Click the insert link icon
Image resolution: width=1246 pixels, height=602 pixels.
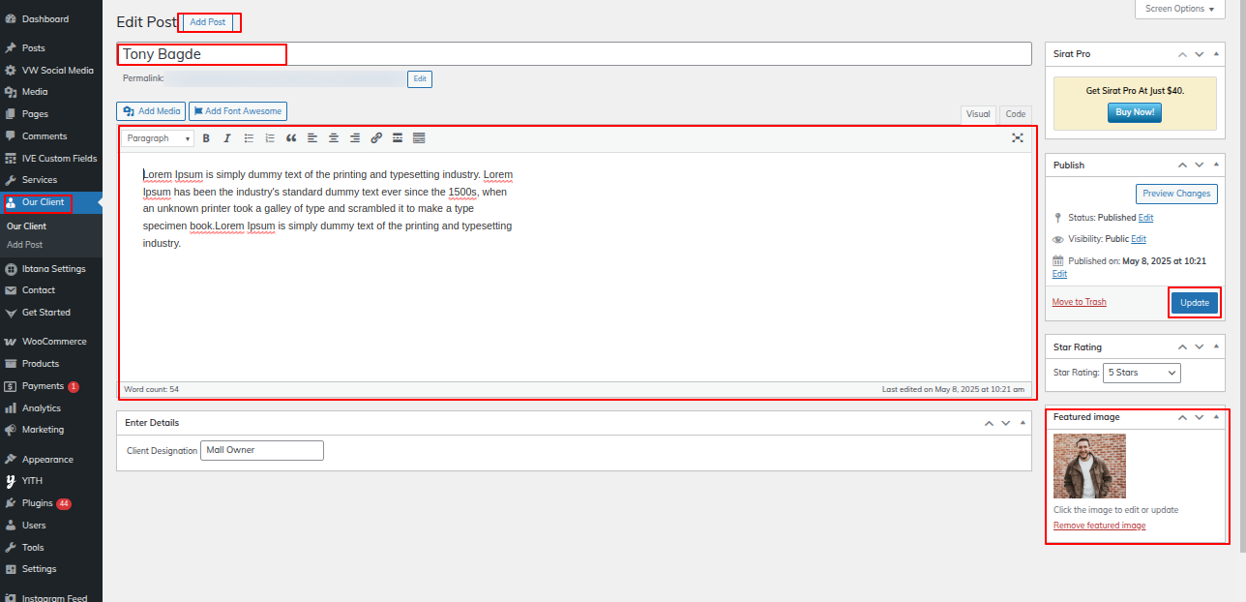click(x=376, y=138)
